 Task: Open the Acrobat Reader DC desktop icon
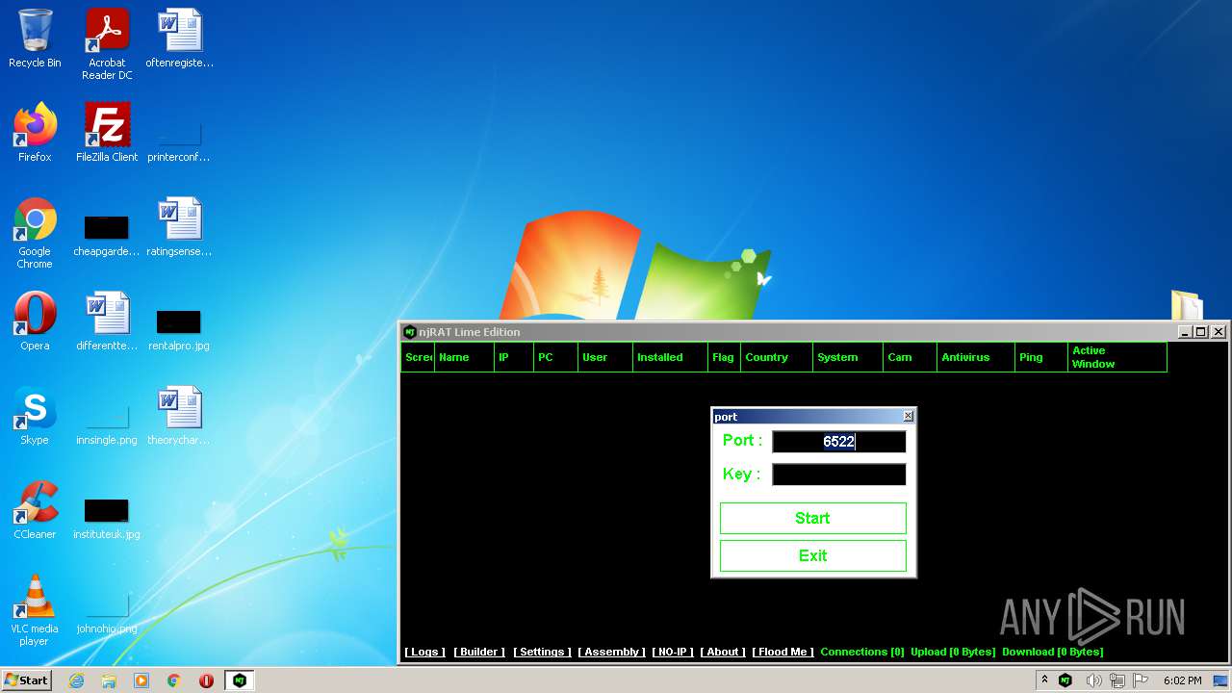(x=107, y=44)
